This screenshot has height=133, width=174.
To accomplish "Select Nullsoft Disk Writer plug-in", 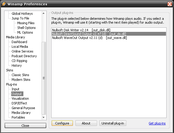I will click(81, 30).
